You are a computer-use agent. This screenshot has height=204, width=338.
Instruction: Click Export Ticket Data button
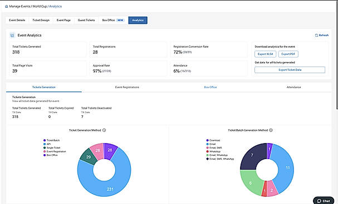tap(290, 70)
